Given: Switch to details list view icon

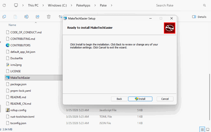Looking at the screenshot, I should tap(202, 129).
